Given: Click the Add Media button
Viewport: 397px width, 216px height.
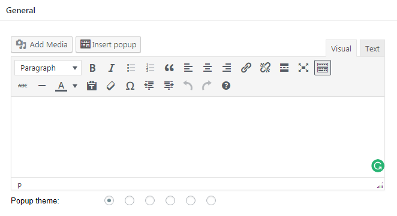Looking at the screenshot, I should 41,44.
